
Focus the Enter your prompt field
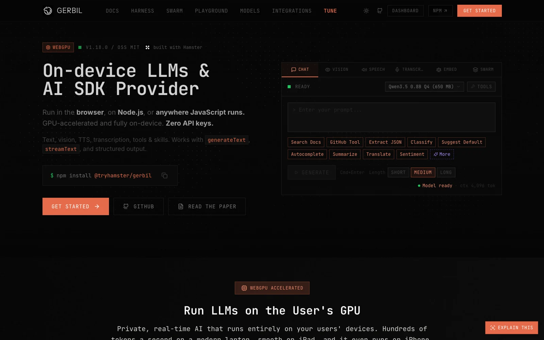(x=391, y=117)
